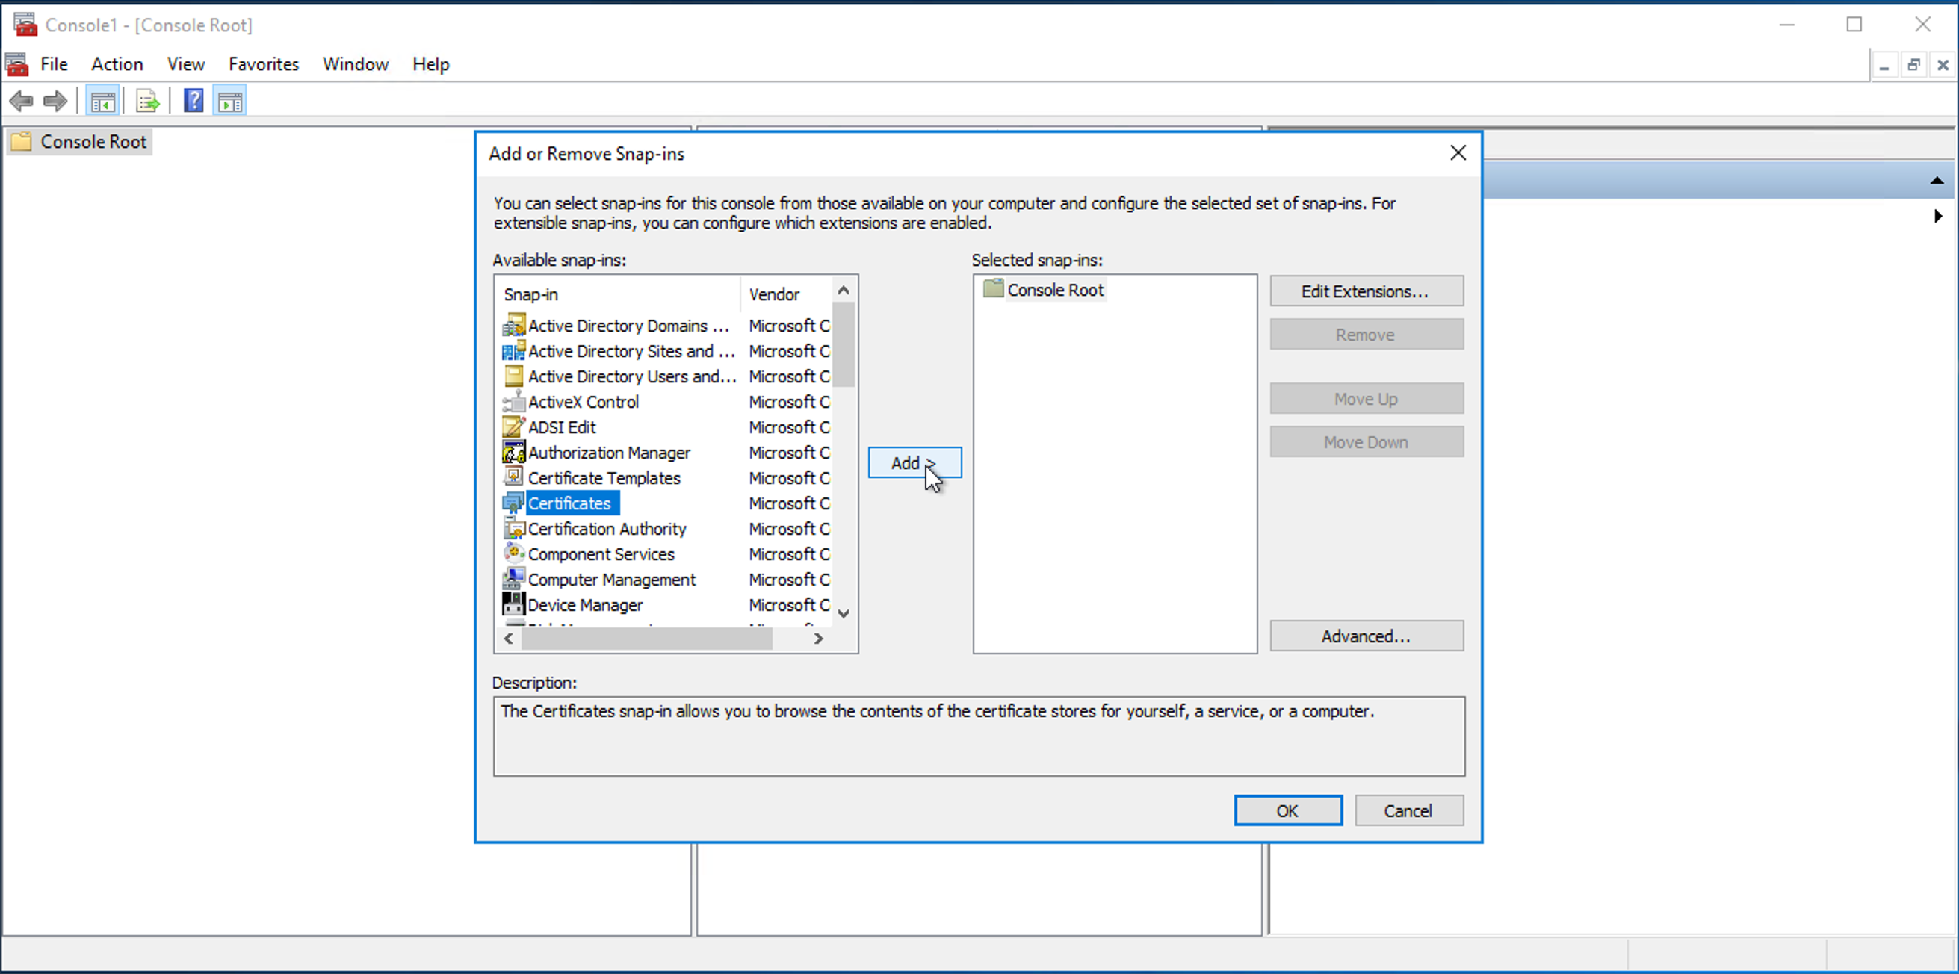The image size is (1959, 974).
Task: Select the Certification Authority row text
Action: [607, 528]
